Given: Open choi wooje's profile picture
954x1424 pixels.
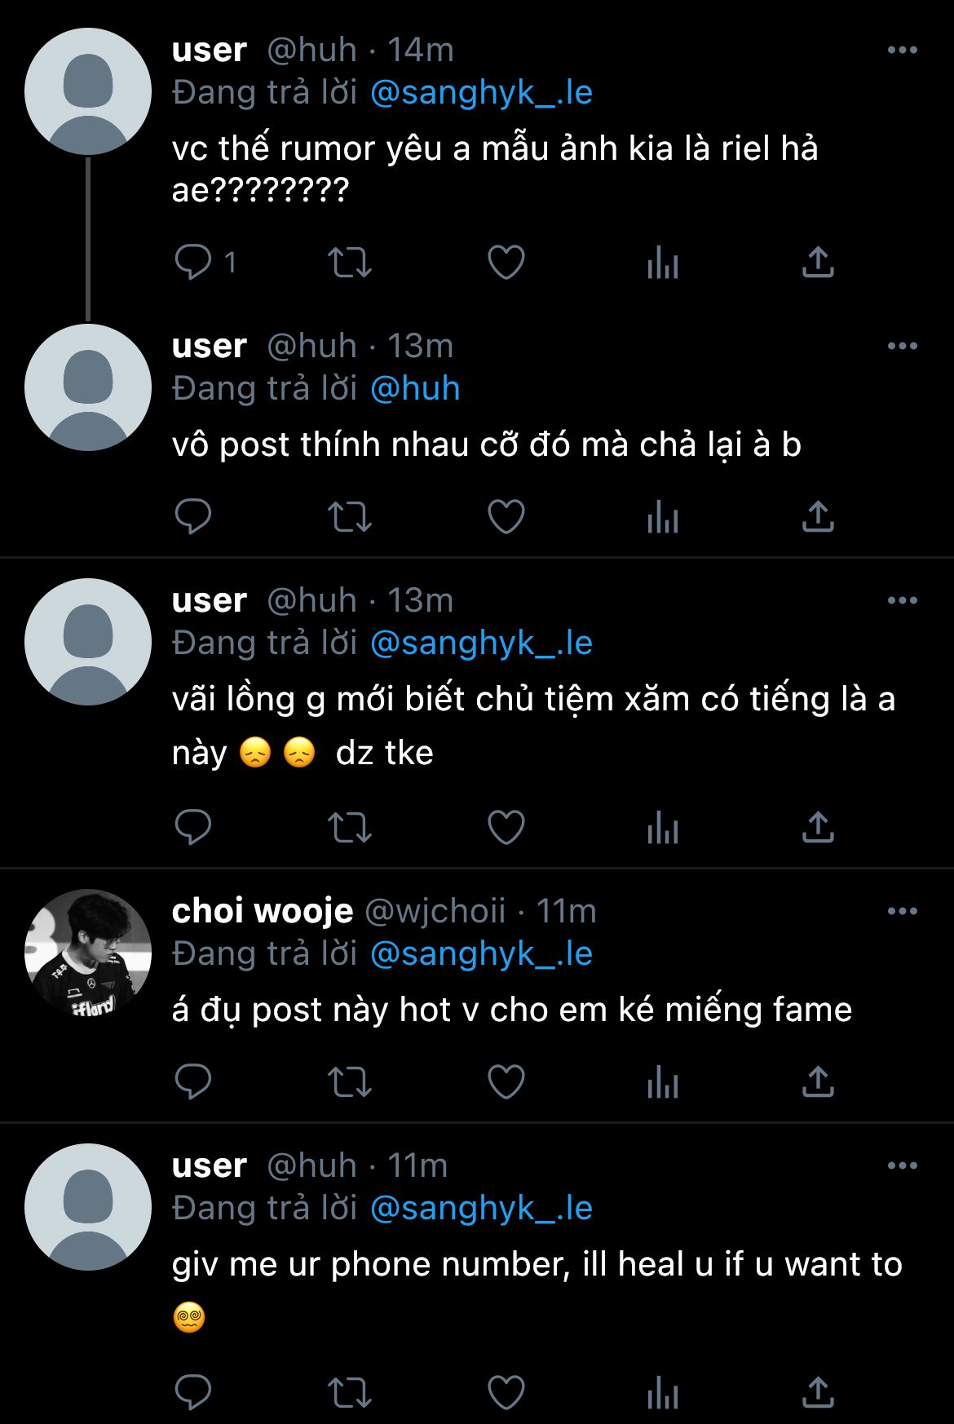Looking at the screenshot, I should (88, 953).
